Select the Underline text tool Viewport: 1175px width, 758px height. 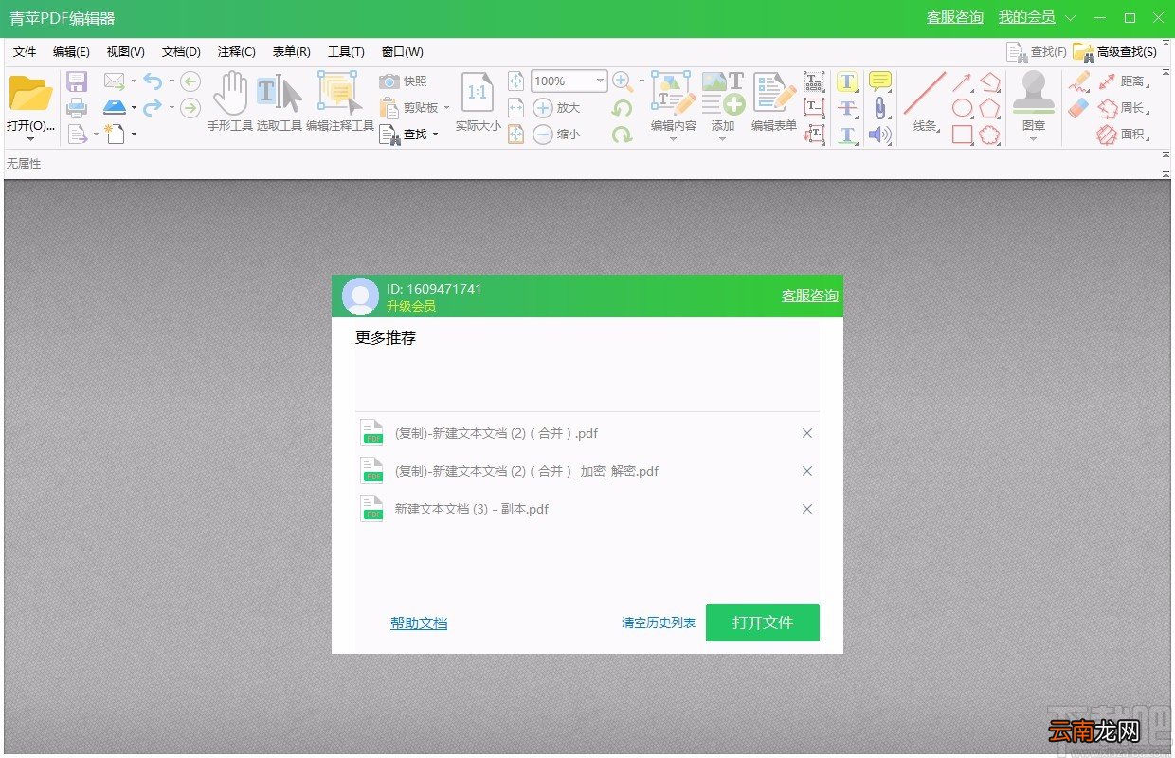(848, 135)
